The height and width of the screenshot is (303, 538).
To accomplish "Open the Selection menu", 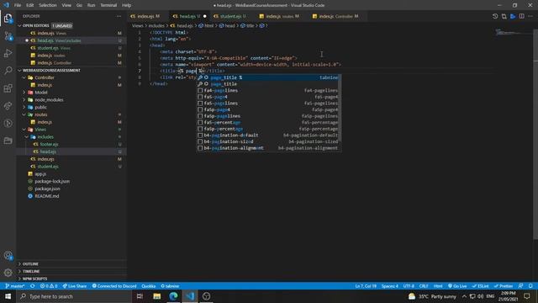I will tap(48, 5).
